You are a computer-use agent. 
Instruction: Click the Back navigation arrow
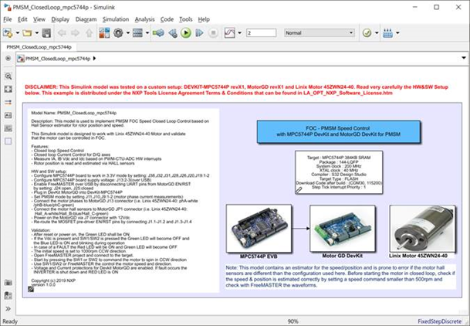click(x=62, y=33)
